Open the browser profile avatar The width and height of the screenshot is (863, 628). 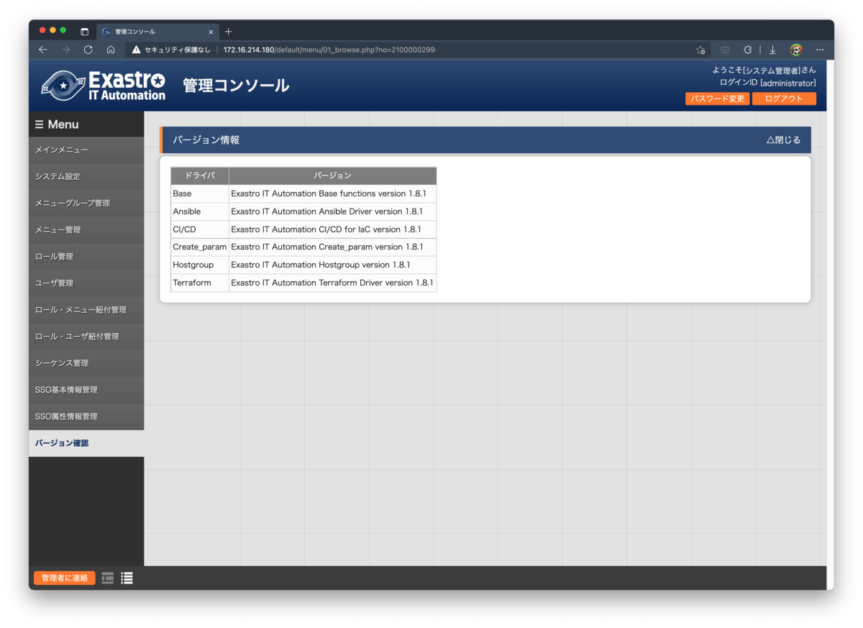pyautogui.click(x=796, y=50)
